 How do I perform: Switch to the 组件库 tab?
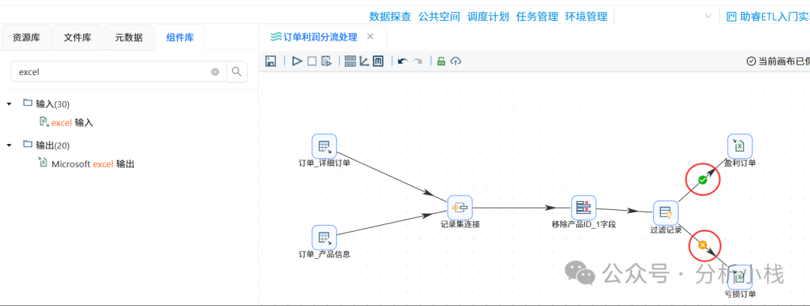[180, 37]
